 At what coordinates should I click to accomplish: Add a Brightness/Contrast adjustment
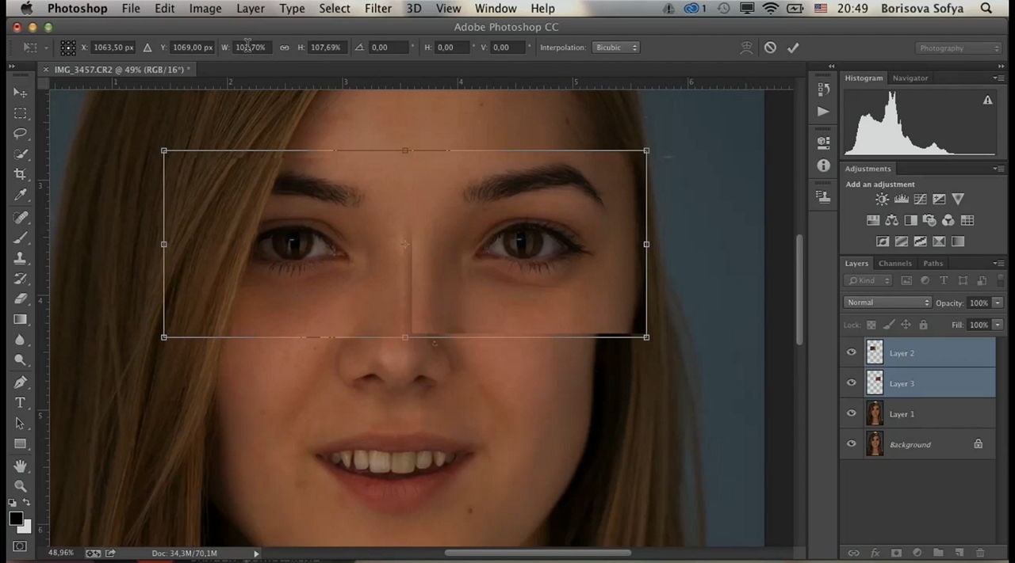[x=882, y=200]
